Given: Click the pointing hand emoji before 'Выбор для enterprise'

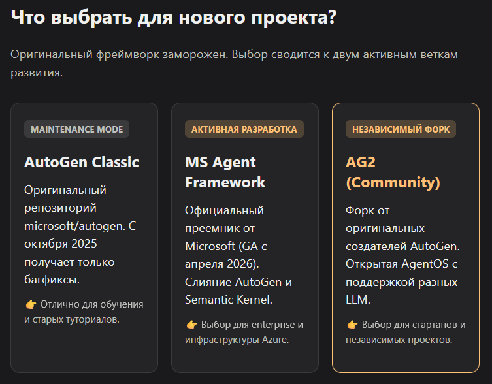Looking at the screenshot, I should [191, 325].
